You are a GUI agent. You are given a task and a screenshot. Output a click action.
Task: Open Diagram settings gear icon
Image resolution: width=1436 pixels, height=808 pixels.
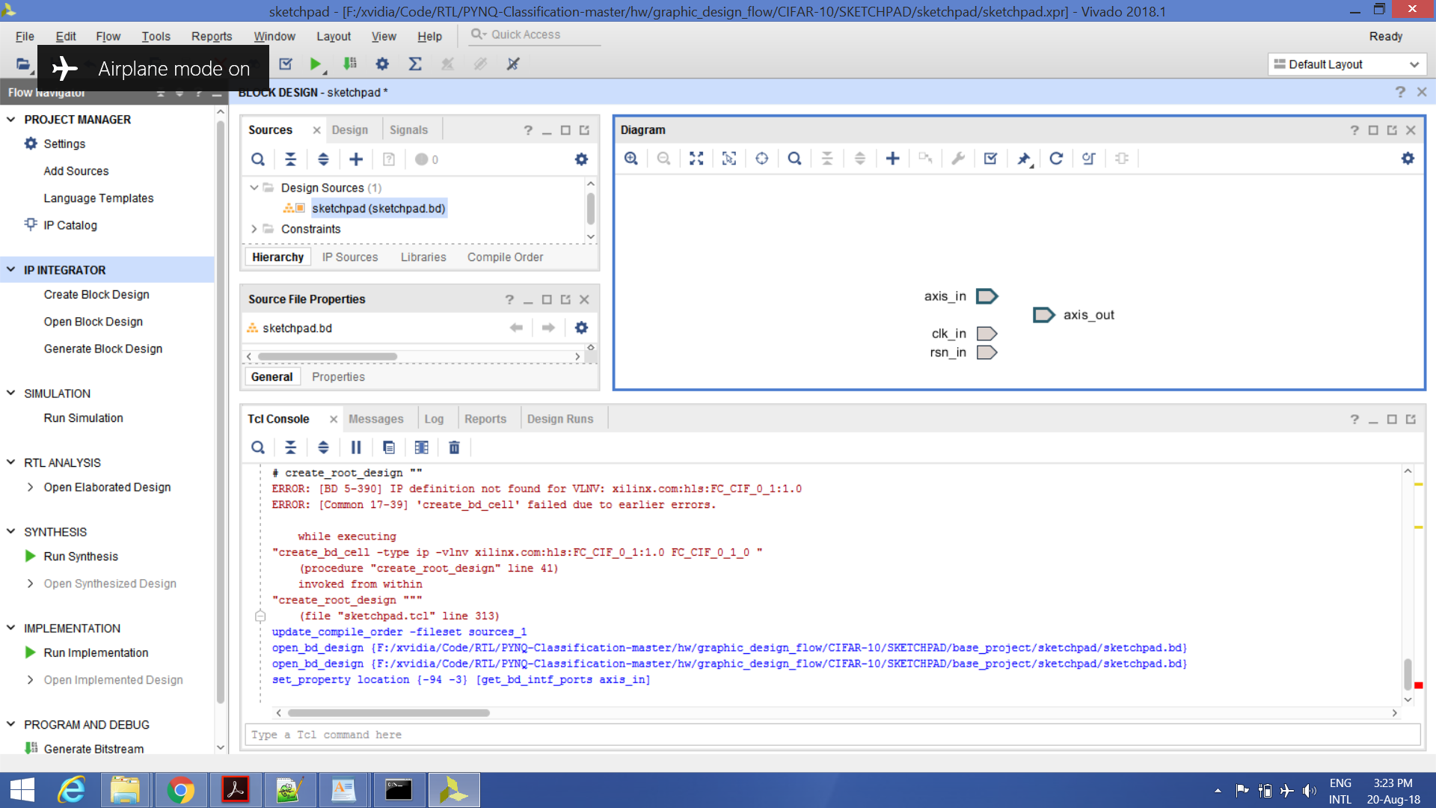tap(1408, 159)
